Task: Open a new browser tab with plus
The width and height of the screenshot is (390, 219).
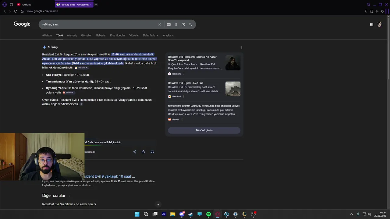Action: [96, 5]
